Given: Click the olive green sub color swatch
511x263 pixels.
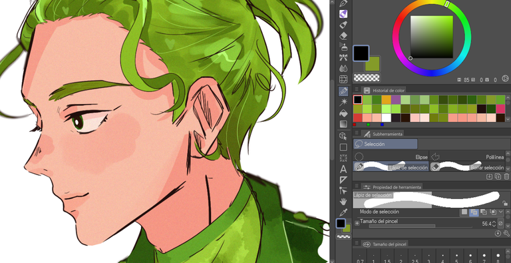Looking at the screenshot, I should [x=372, y=64].
